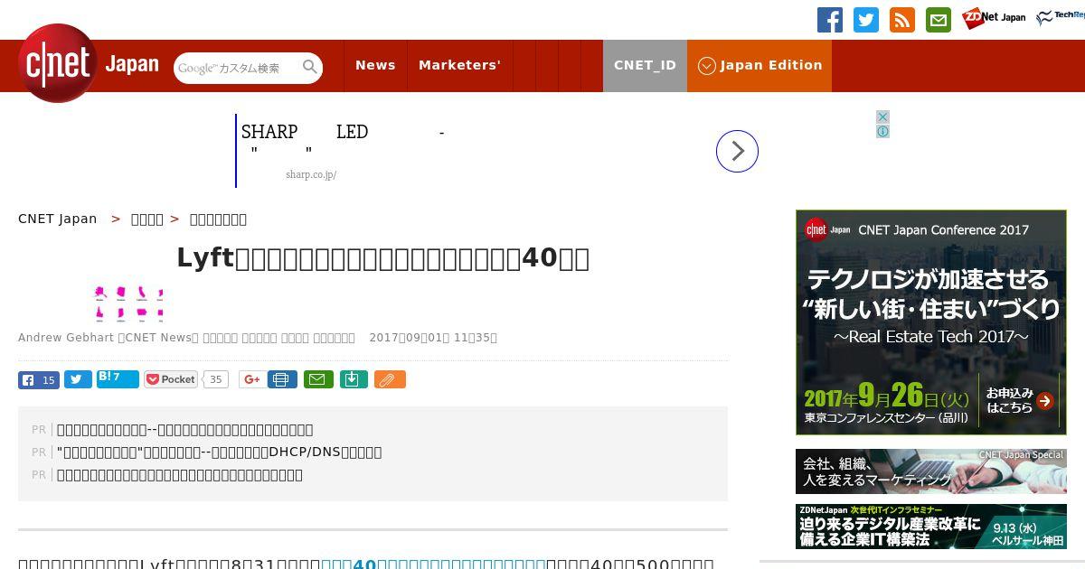This screenshot has width=1085, height=569.
Task: Click the teal download/save icon
Action: 354,379
